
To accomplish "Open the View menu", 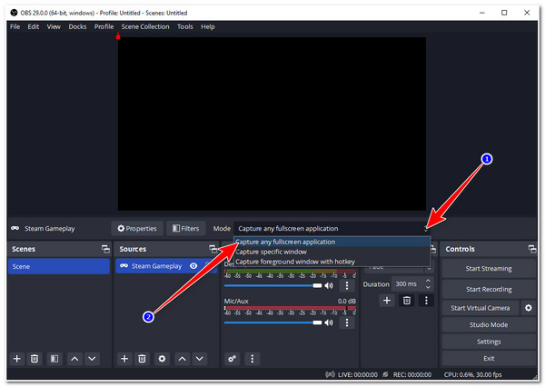I will tap(54, 26).
